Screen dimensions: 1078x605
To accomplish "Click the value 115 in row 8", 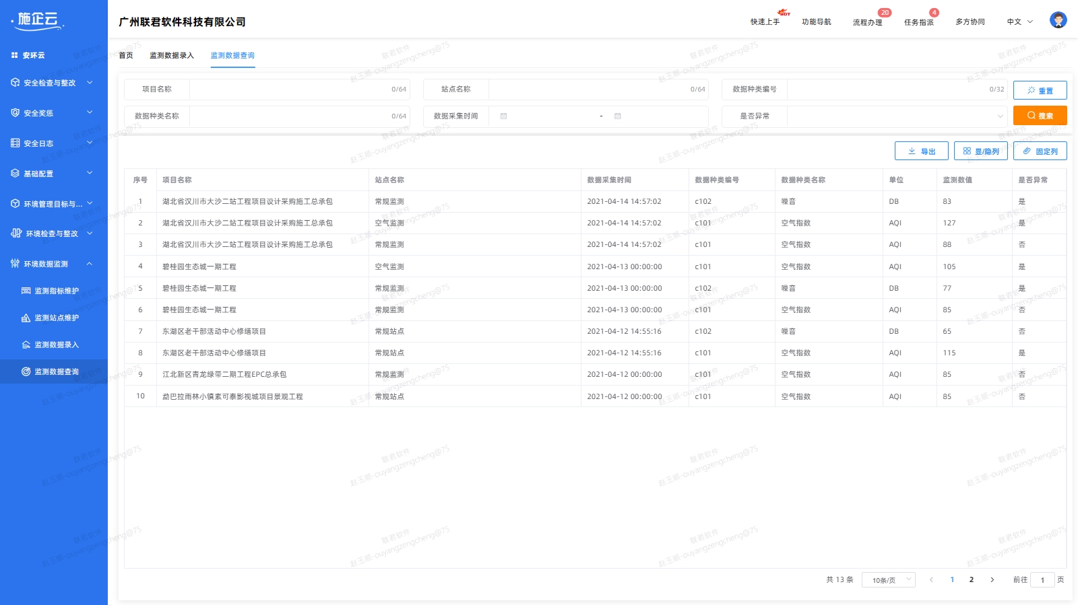I will click(949, 353).
